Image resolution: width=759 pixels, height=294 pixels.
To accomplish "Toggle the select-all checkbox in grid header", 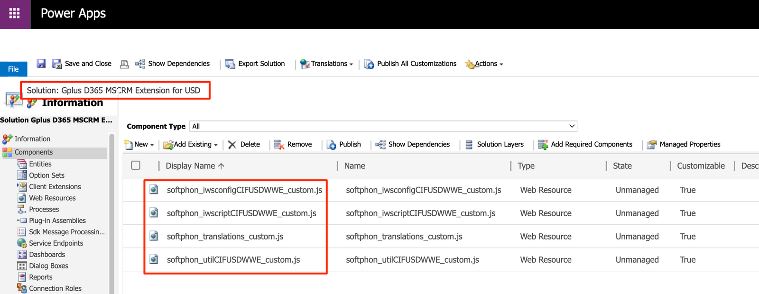I will [x=136, y=165].
